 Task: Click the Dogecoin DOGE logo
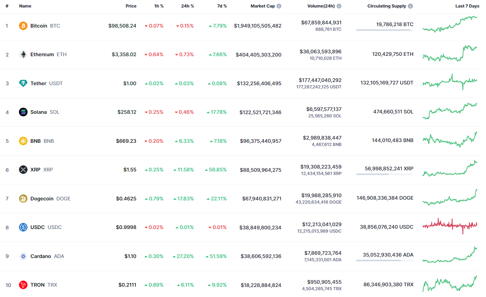tap(23, 198)
